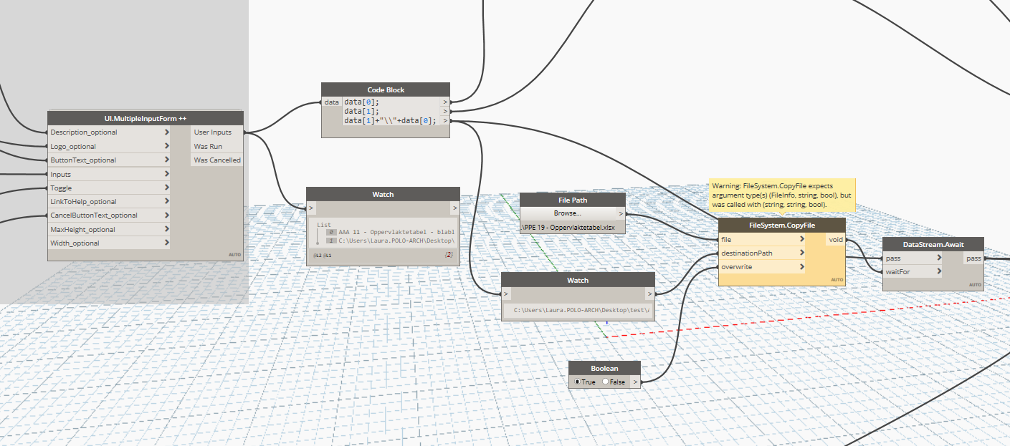Click the pass output port on DataStream.Await
Screen dimensions: 1010x446
coord(973,258)
